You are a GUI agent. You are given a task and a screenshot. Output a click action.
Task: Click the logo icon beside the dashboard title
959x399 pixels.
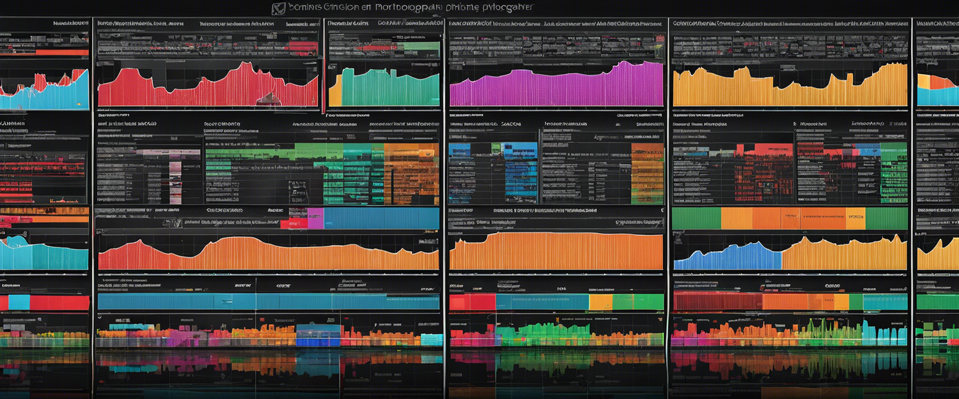pyautogui.click(x=278, y=9)
